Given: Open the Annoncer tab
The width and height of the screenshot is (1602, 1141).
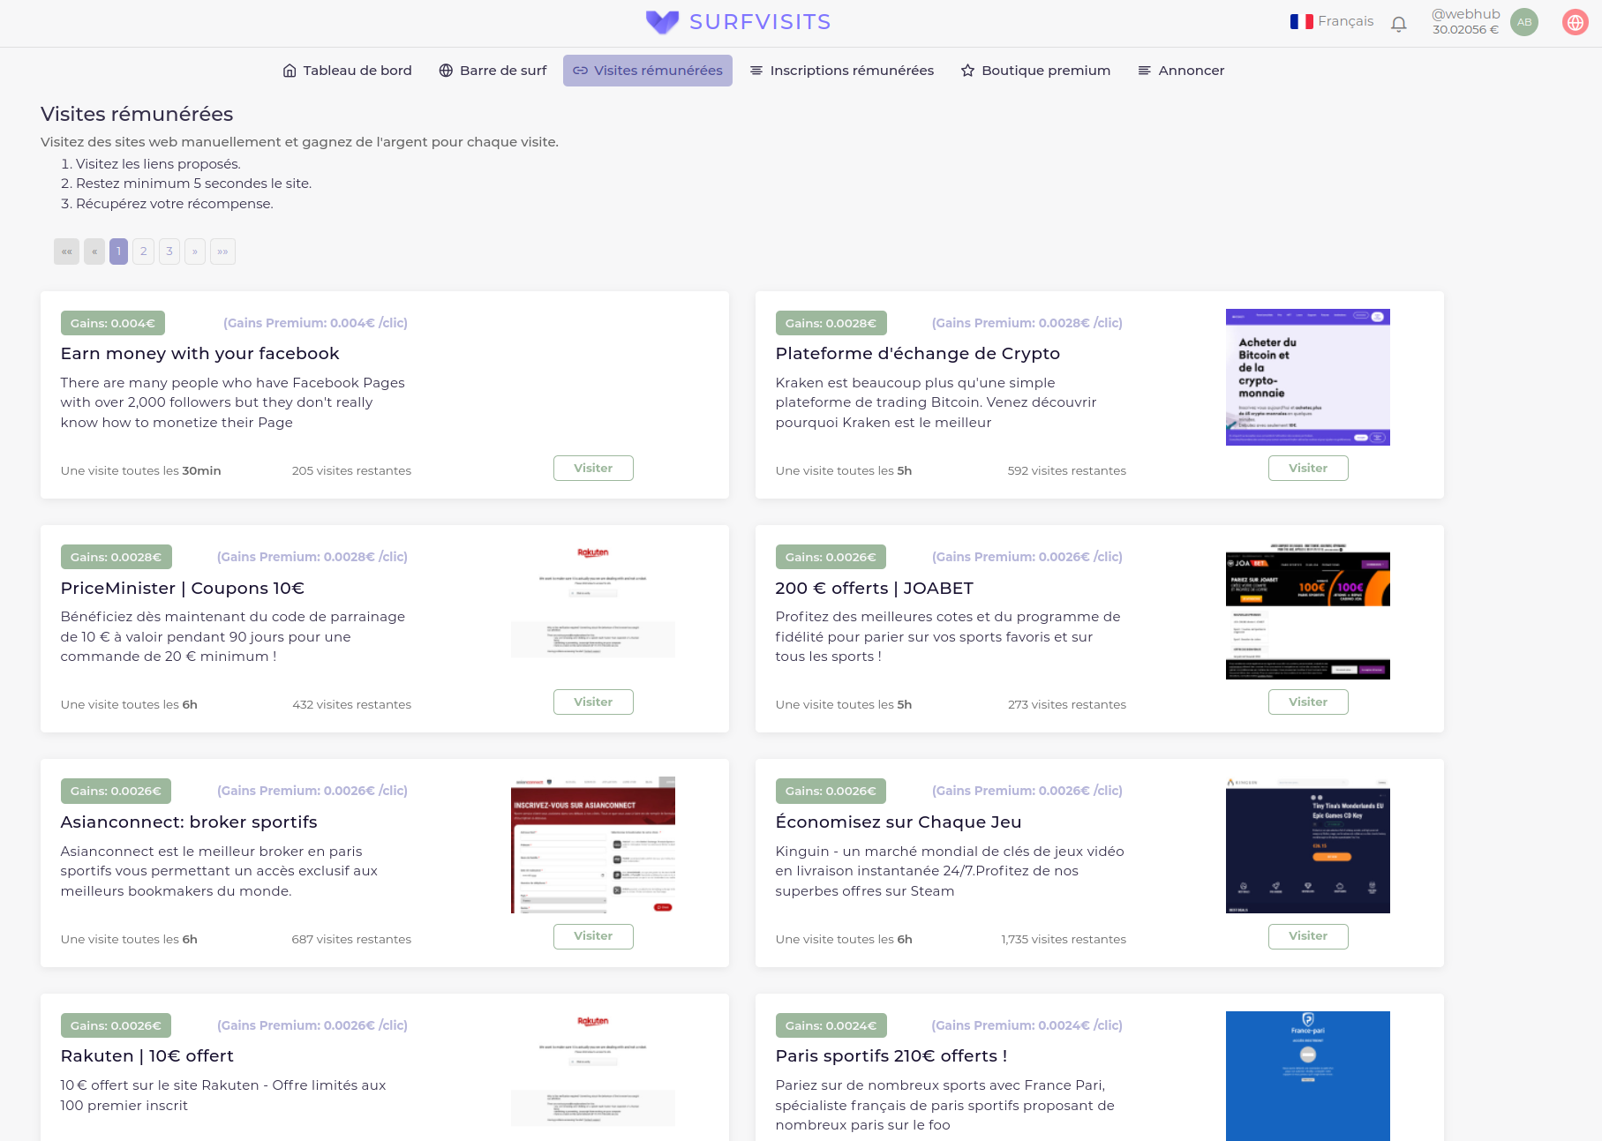Looking at the screenshot, I should [1181, 71].
